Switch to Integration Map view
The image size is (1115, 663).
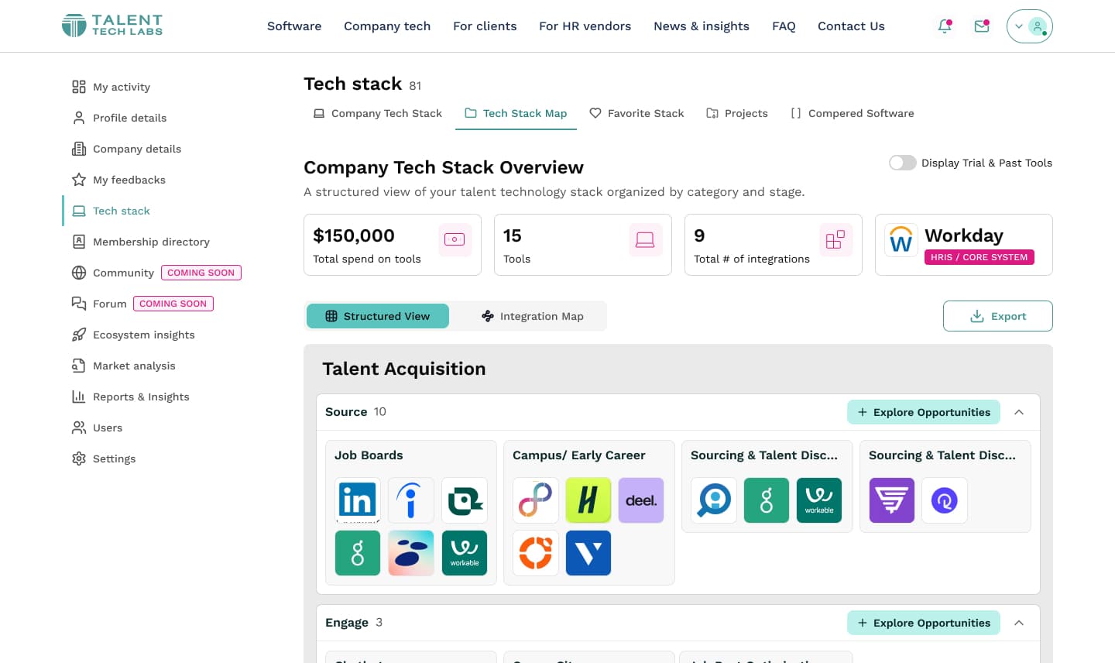click(531, 316)
